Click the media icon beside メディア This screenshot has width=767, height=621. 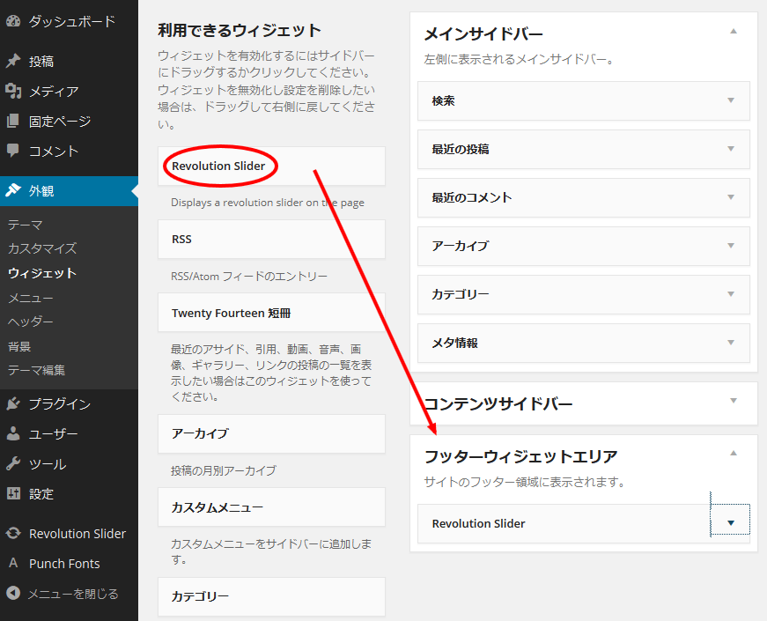[x=13, y=91]
